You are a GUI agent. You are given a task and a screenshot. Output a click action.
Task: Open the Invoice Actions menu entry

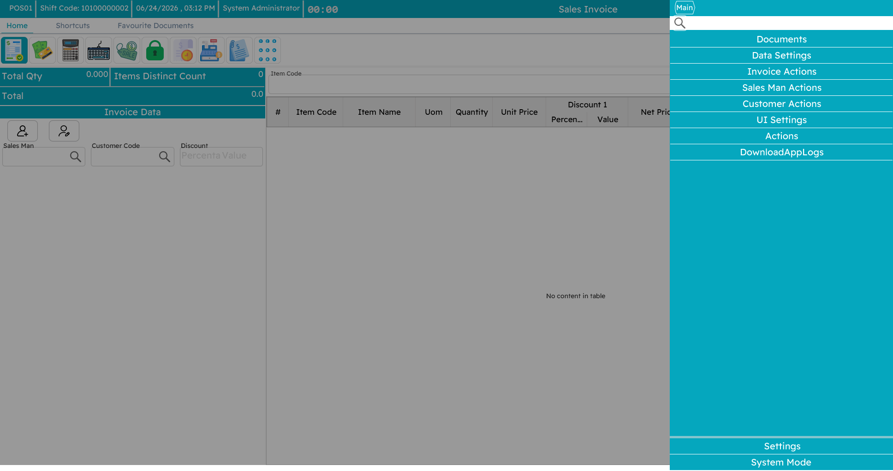click(781, 71)
